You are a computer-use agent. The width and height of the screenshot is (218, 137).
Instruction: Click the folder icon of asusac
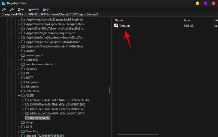tap(23, 51)
